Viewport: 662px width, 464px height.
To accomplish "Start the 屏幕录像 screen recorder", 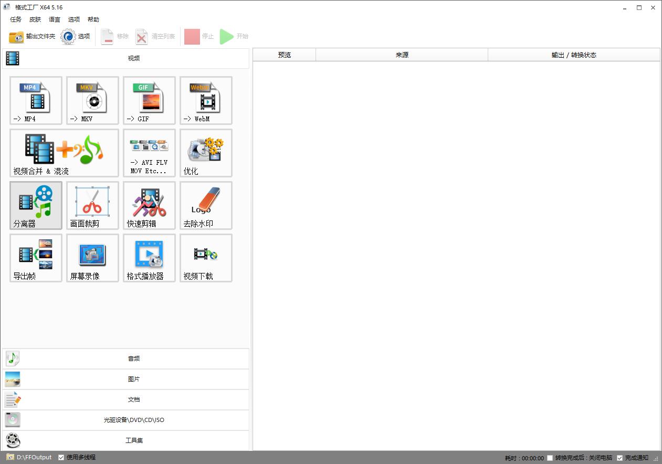I will (92, 258).
